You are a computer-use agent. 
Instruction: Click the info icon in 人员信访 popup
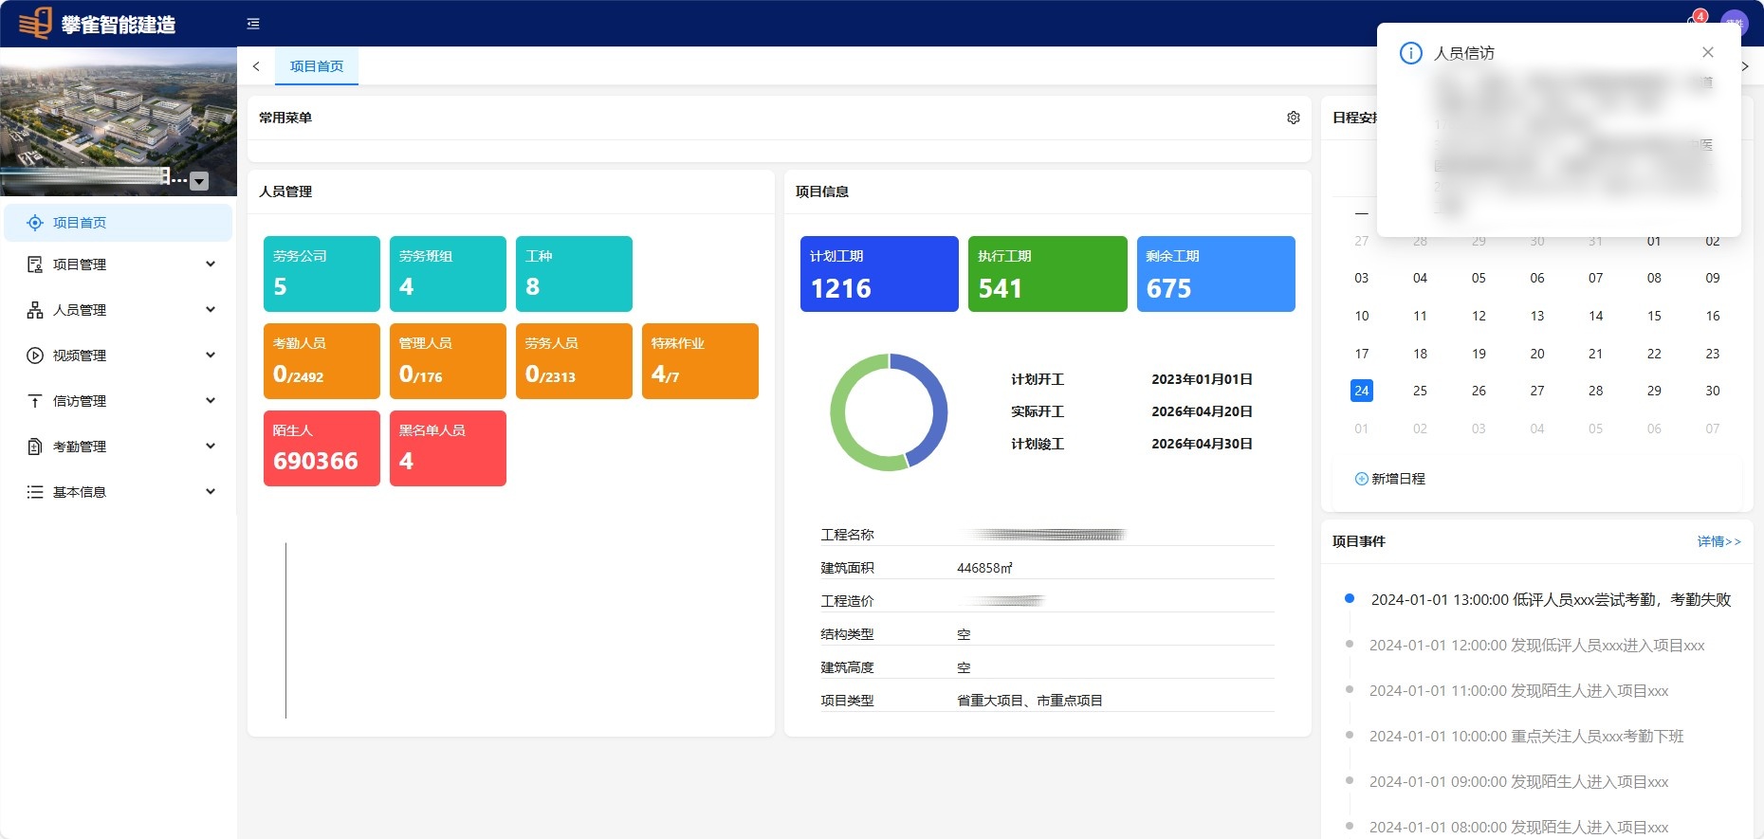click(x=1410, y=53)
